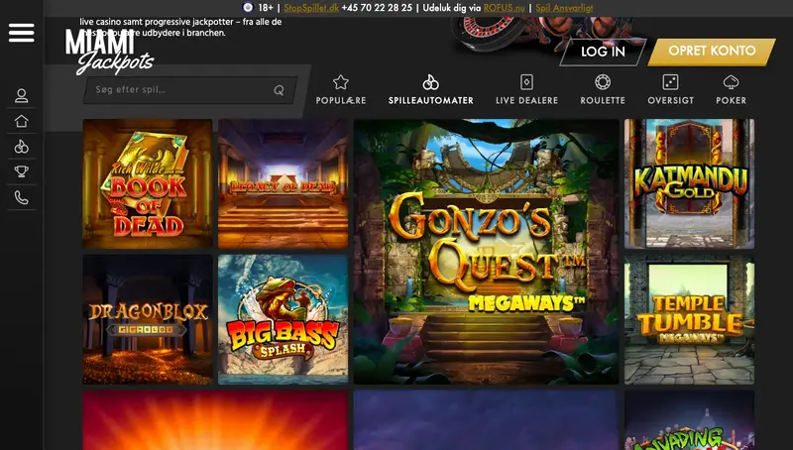Open the user account sidebar icon
Viewport: 793px width, 450px height.
pyautogui.click(x=21, y=95)
